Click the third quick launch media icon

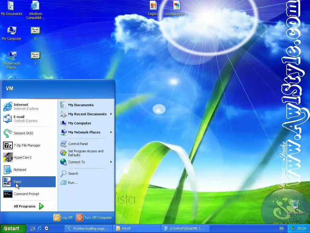click(x=47, y=228)
